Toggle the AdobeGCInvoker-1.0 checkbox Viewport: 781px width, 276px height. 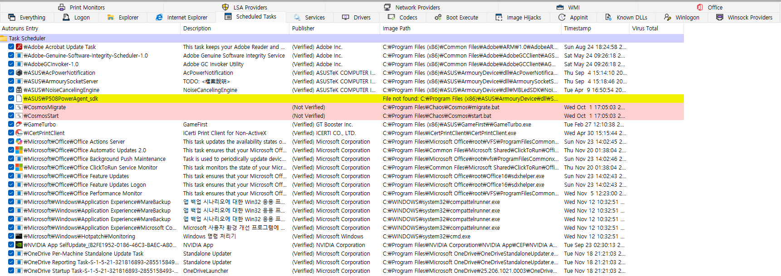11,64
